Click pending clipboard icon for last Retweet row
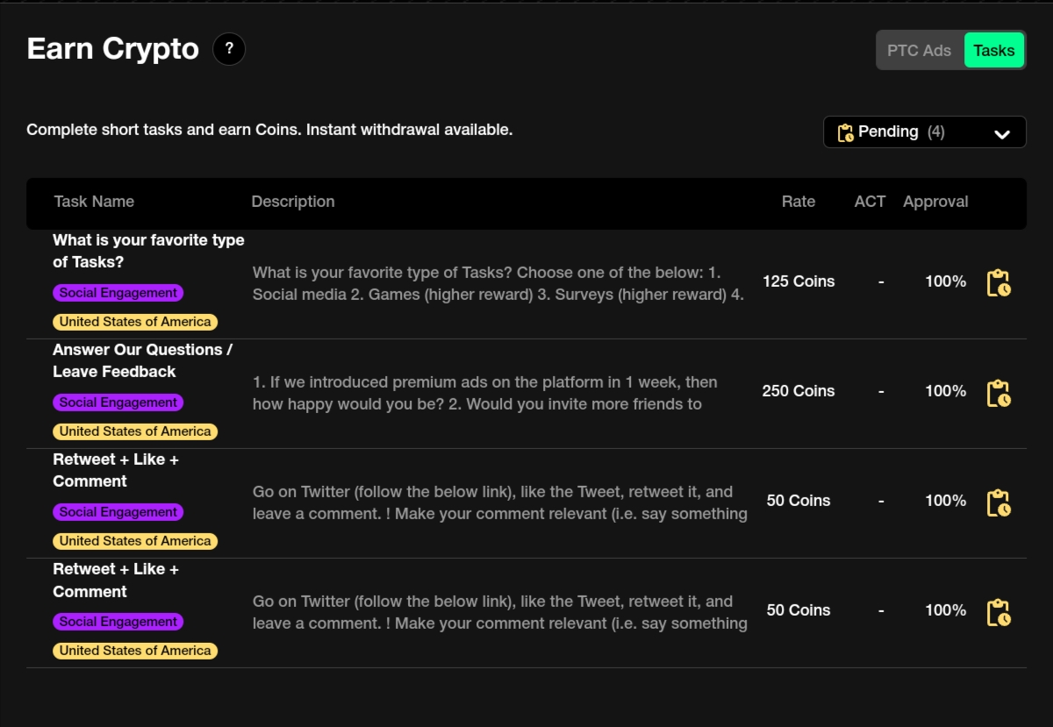1053x727 pixels. click(x=999, y=611)
